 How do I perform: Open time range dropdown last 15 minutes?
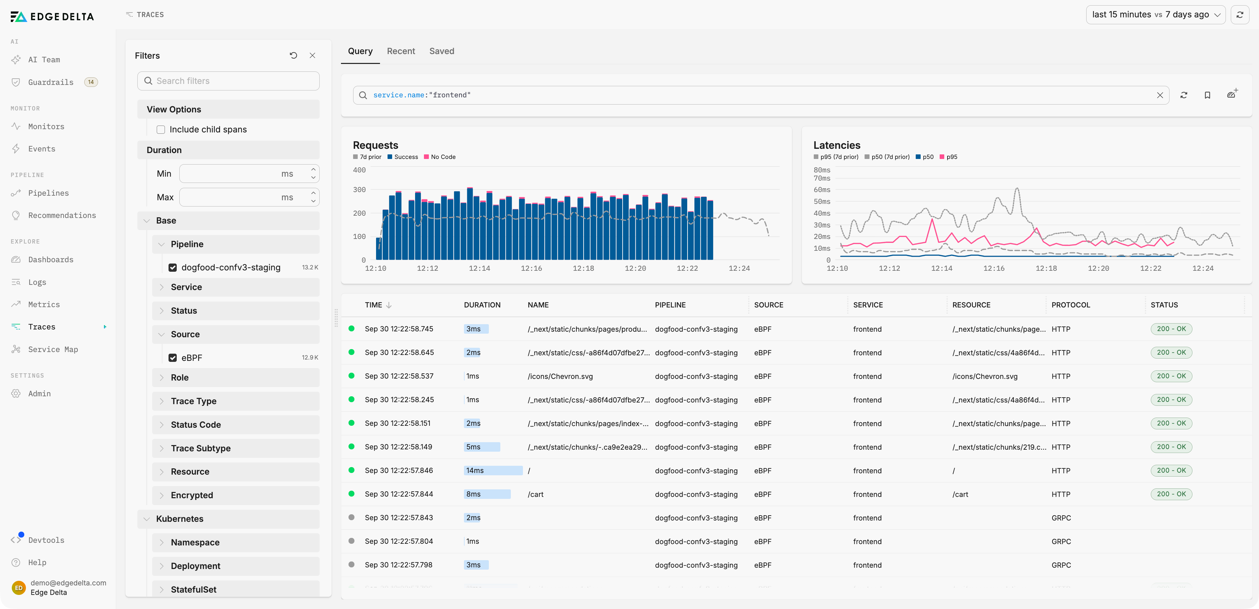pyautogui.click(x=1155, y=15)
